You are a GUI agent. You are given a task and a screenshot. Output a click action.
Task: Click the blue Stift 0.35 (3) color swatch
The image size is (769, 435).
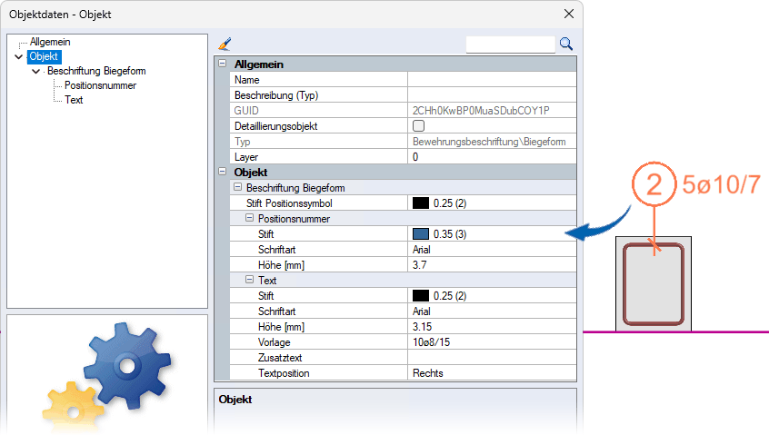coord(421,234)
